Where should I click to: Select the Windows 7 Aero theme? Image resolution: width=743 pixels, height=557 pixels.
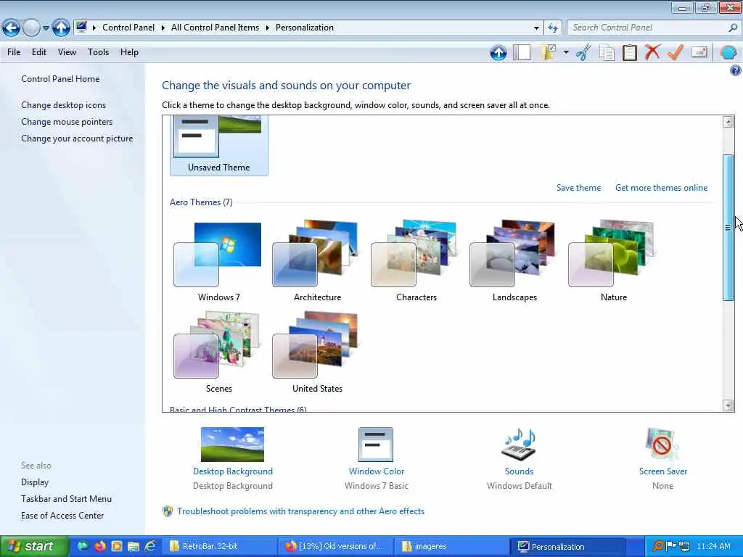219,261
